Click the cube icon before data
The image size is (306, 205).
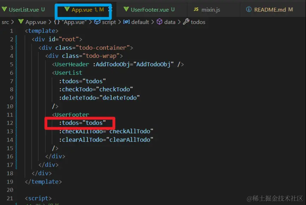(159, 22)
